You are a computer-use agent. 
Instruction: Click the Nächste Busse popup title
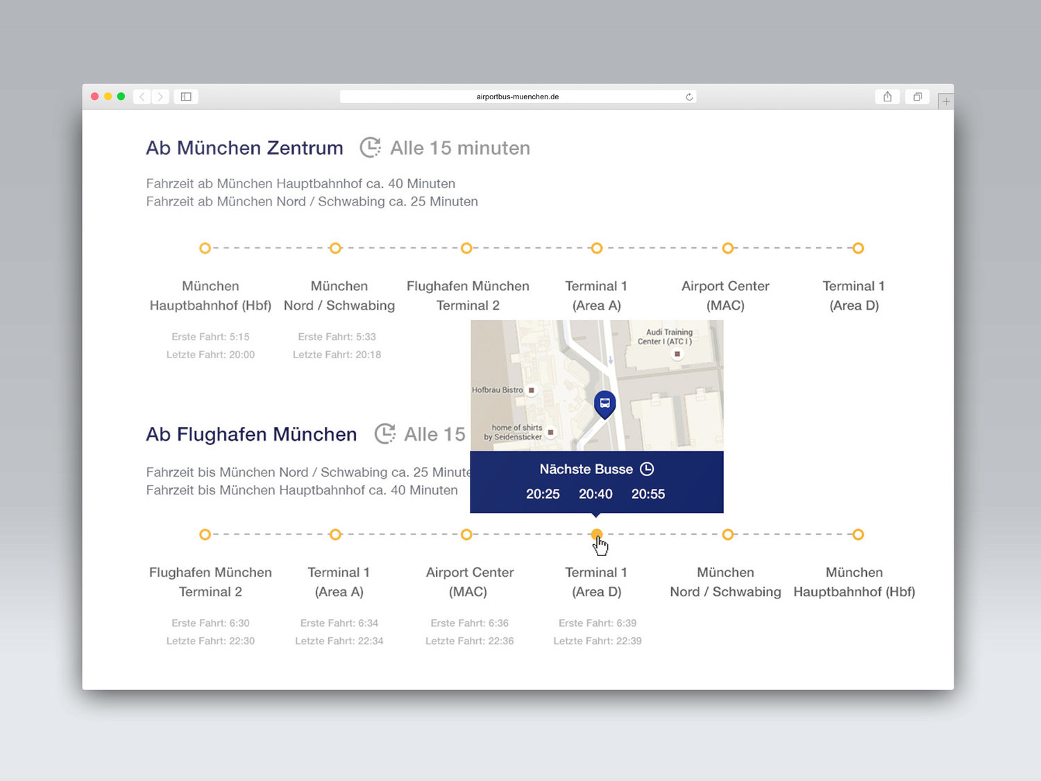pos(586,469)
